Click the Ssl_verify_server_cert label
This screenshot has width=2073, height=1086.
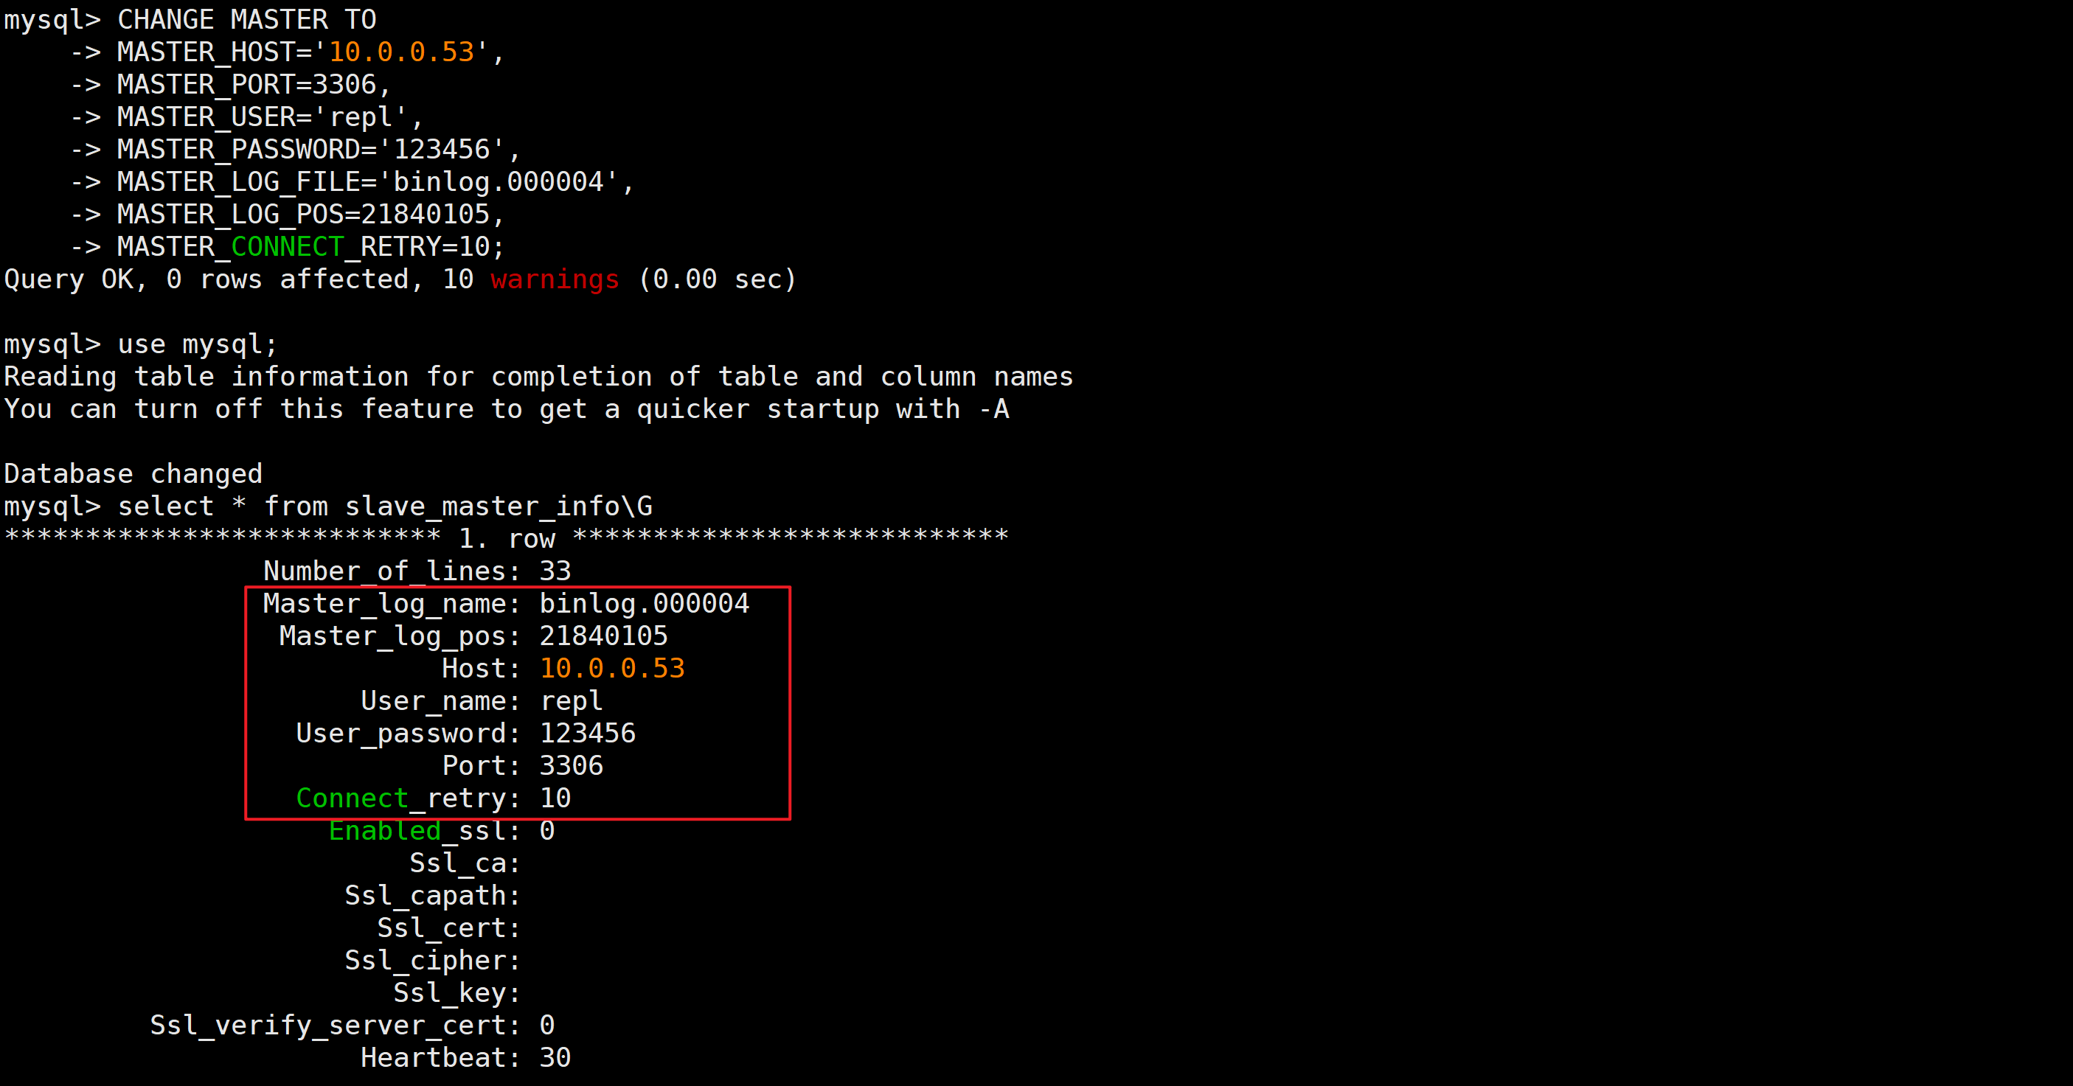pyautogui.click(x=335, y=1026)
